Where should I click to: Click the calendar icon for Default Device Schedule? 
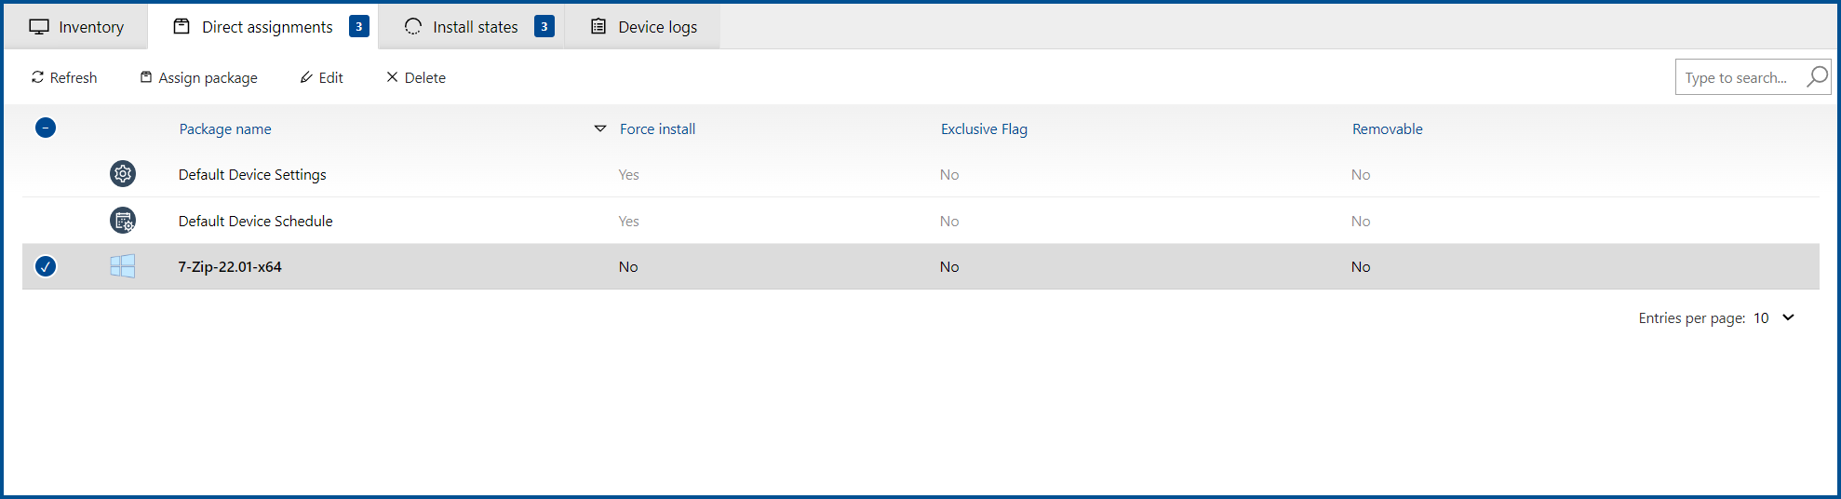click(x=123, y=221)
